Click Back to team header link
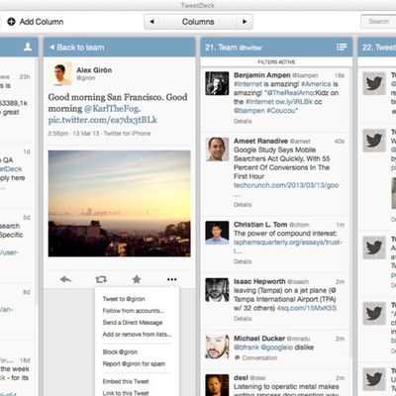The width and height of the screenshot is (396, 396). [77, 48]
